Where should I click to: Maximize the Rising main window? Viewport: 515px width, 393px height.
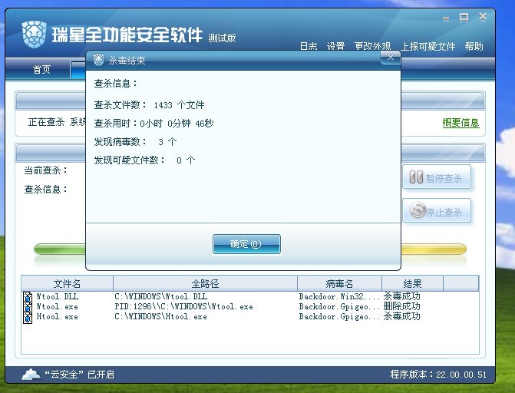[x=464, y=17]
